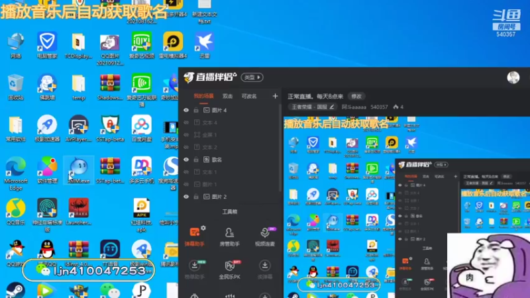Click the stream preview area
This screenshot has width=530, height=298.
[407, 207]
